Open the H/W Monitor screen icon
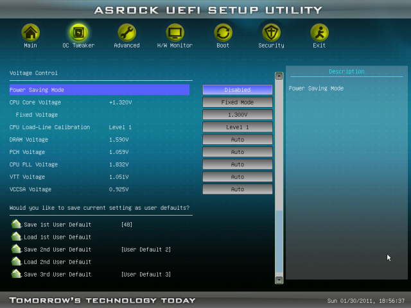 [175, 33]
